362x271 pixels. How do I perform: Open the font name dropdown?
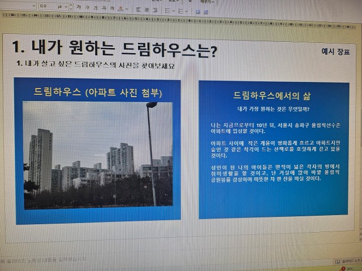tap(34, 6)
